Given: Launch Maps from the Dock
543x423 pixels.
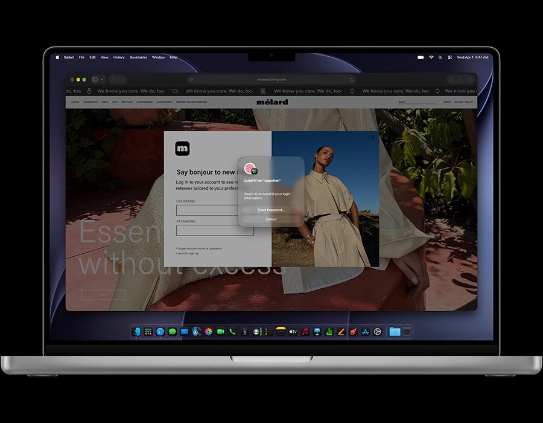Looking at the screenshot, I should coord(196,332).
